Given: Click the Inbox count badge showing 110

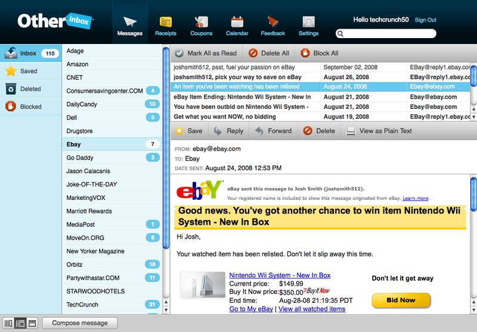Looking at the screenshot, I should coord(50,54).
